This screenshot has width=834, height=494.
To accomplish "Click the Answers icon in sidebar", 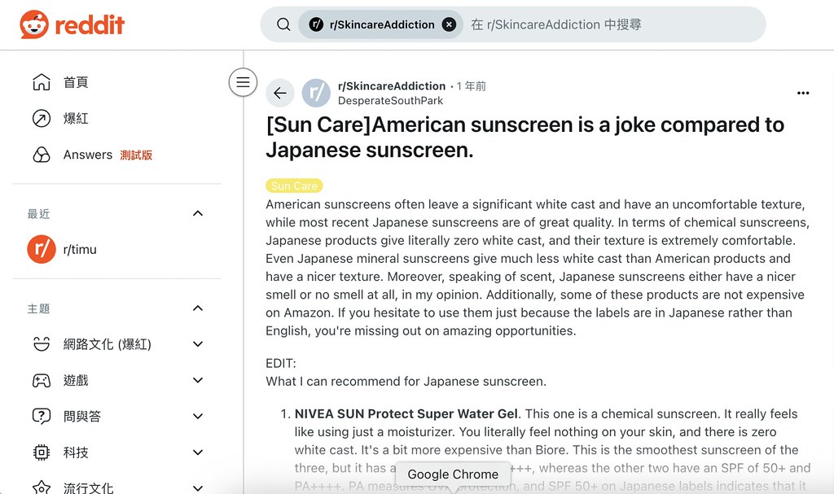I will (42, 155).
